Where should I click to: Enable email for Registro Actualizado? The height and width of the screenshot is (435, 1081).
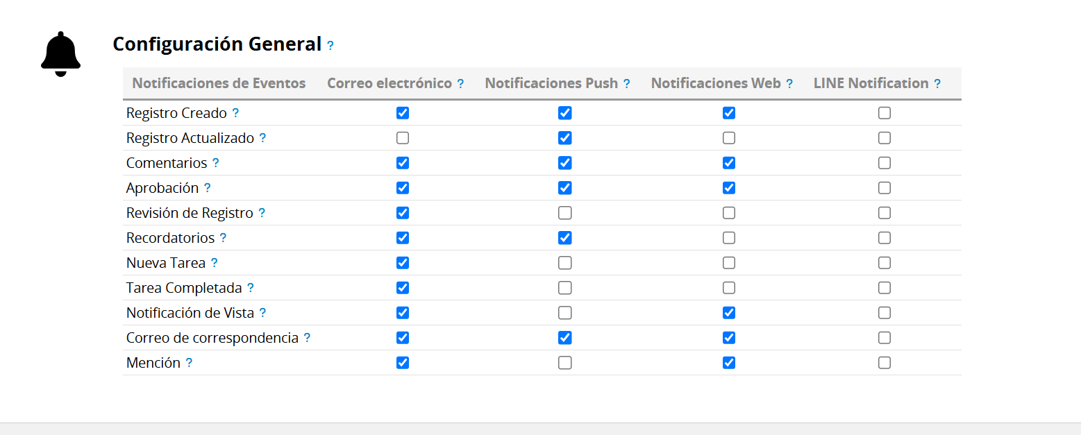point(403,138)
